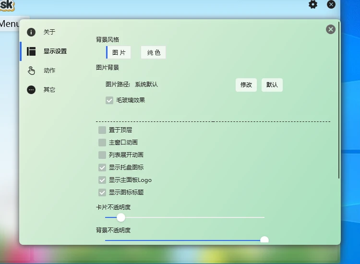360x264 pixels.
Task: Select 纯色 background style
Action: (x=154, y=52)
